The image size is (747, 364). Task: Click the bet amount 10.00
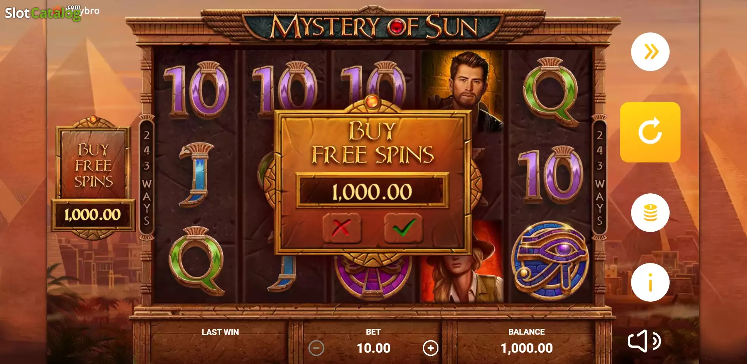point(373,348)
